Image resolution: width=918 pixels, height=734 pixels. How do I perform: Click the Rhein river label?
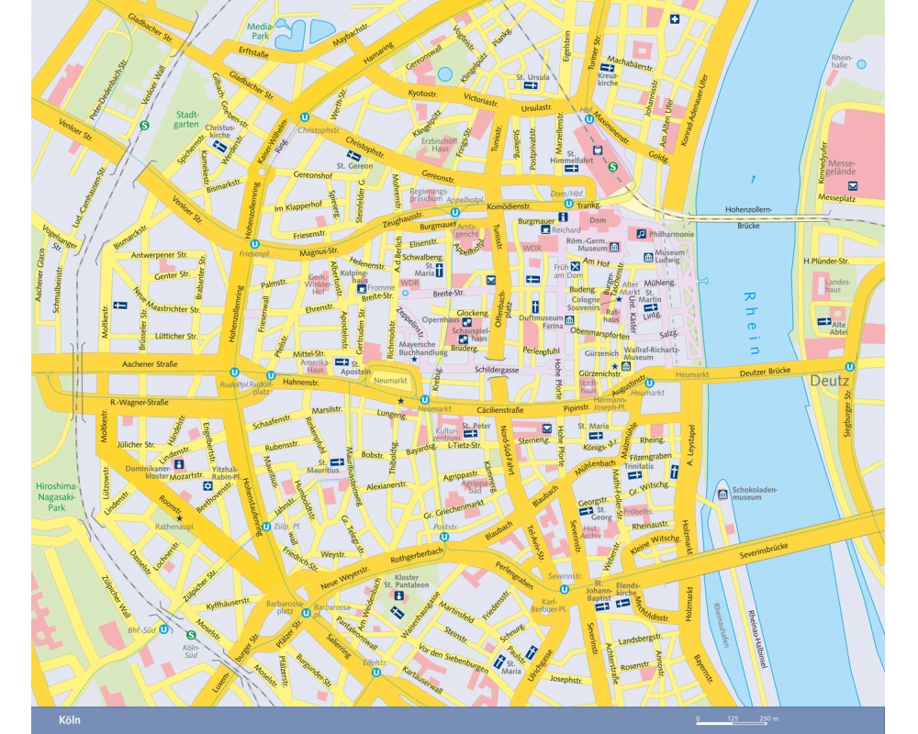tap(753, 323)
